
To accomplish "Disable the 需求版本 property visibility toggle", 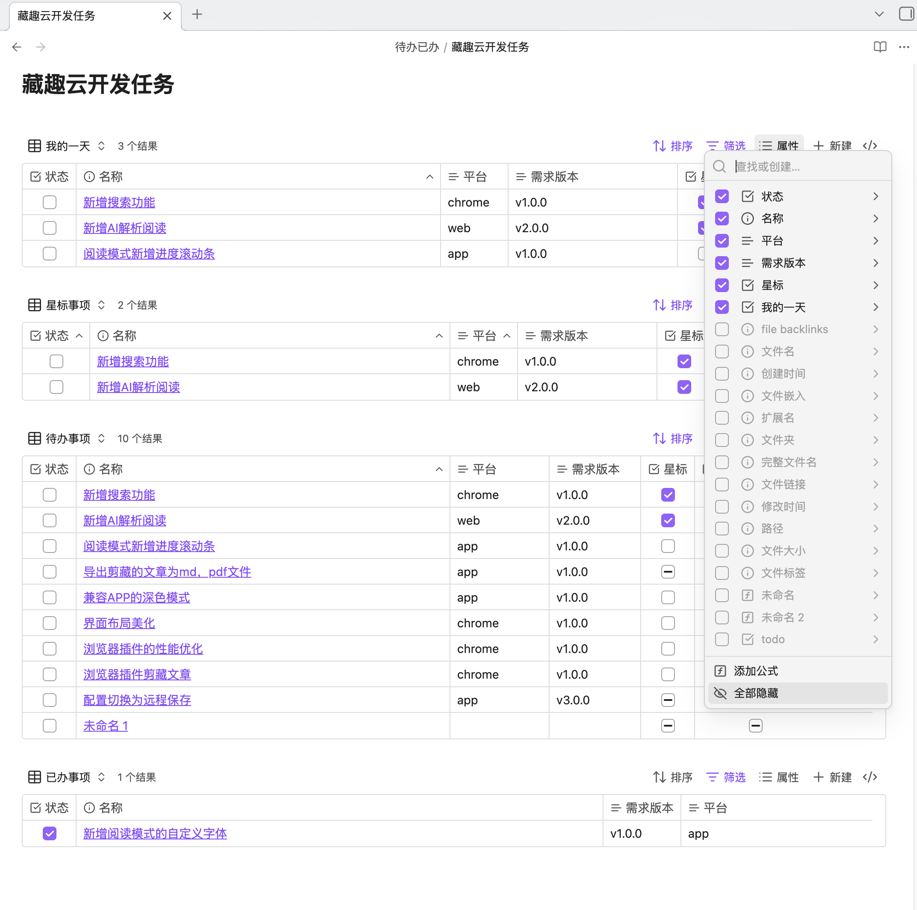I will point(722,263).
